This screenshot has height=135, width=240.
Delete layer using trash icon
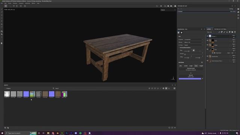235,32
